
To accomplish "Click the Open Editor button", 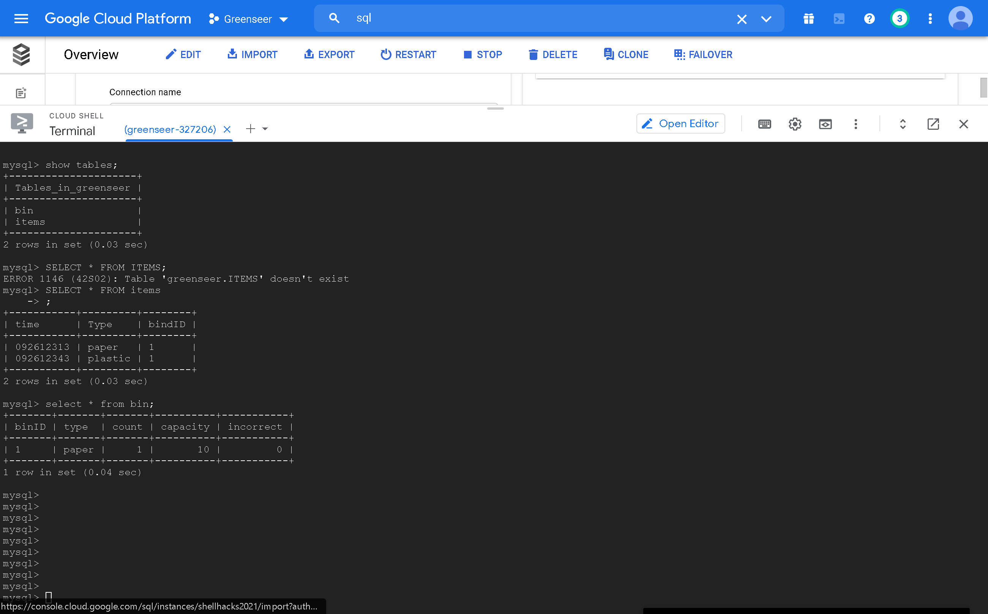I will pyautogui.click(x=680, y=123).
